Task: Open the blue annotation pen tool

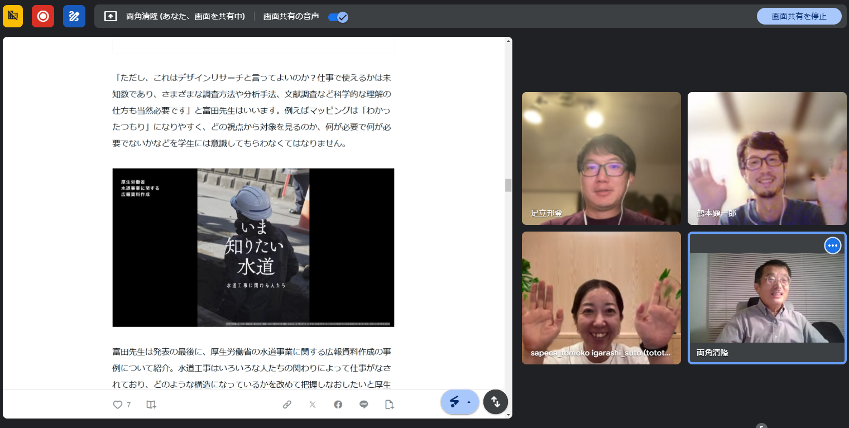Action: point(74,16)
